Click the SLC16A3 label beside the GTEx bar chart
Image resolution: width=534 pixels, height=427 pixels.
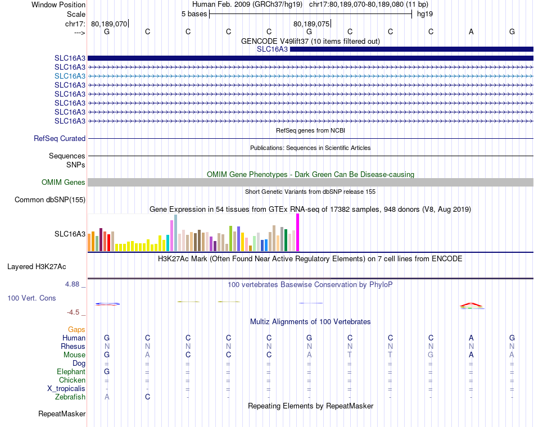[x=70, y=234]
